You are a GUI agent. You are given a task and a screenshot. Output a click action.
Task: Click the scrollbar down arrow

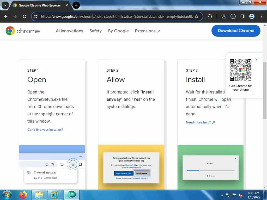click(265, 187)
